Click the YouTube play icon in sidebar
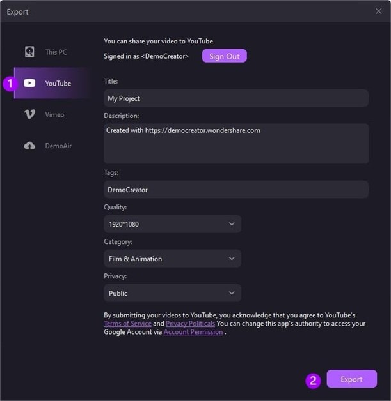The width and height of the screenshot is (391, 401). 29,84
